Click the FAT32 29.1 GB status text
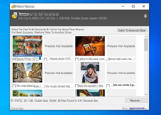Viewport: 161px width, 115px height. [x=55, y=101]
